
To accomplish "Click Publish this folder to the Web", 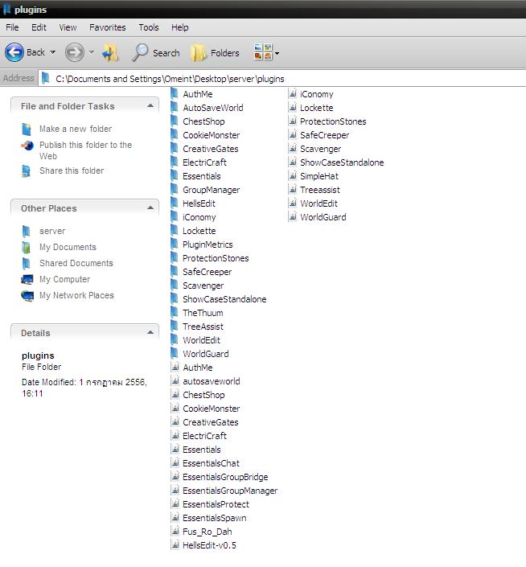I will click(86, 150).
